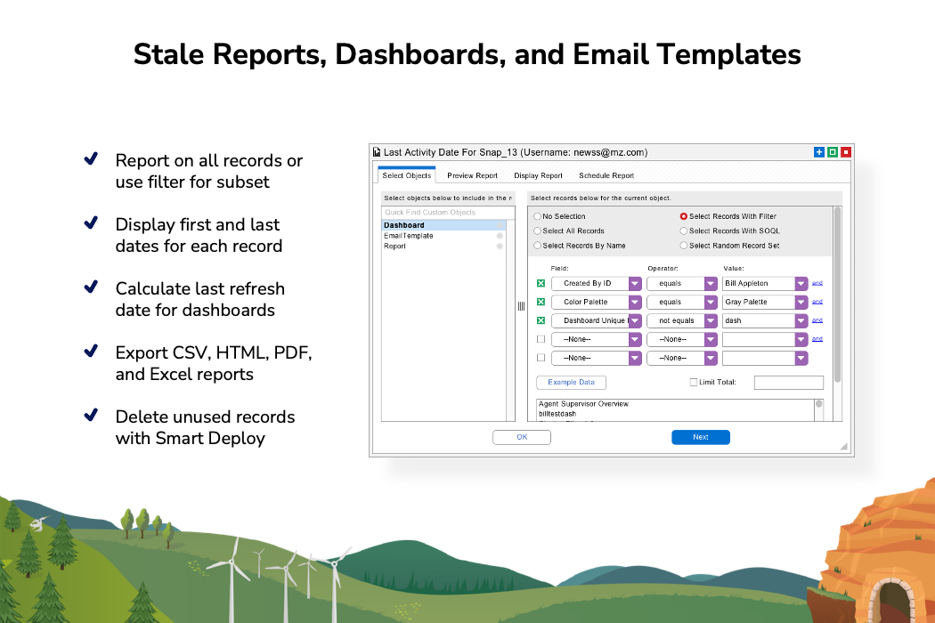The height and width of the screenshot is (623, 935).
Task: Click the Example Data button
Action: pos(571,383)
